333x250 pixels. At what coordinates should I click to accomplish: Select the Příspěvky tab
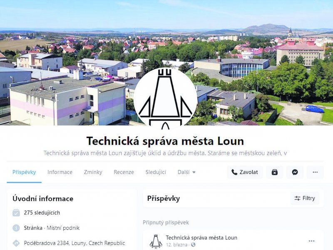(x=24, y=172)
